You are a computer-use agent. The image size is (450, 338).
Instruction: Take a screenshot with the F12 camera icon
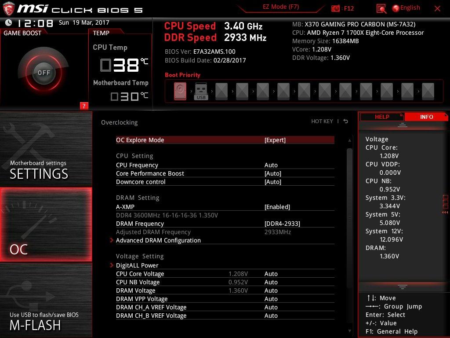pos(335,9)
